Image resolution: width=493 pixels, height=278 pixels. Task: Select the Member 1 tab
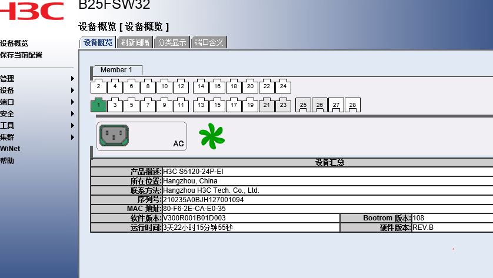[x=116, y=70]
